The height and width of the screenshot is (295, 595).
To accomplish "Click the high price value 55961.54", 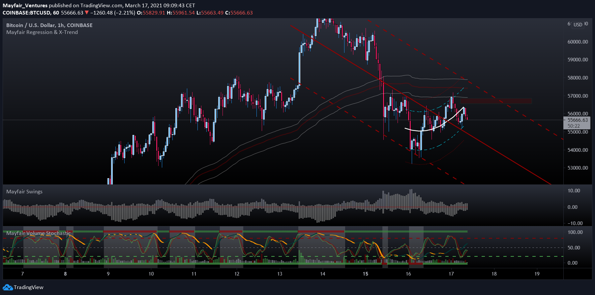I will coord(183,13).
